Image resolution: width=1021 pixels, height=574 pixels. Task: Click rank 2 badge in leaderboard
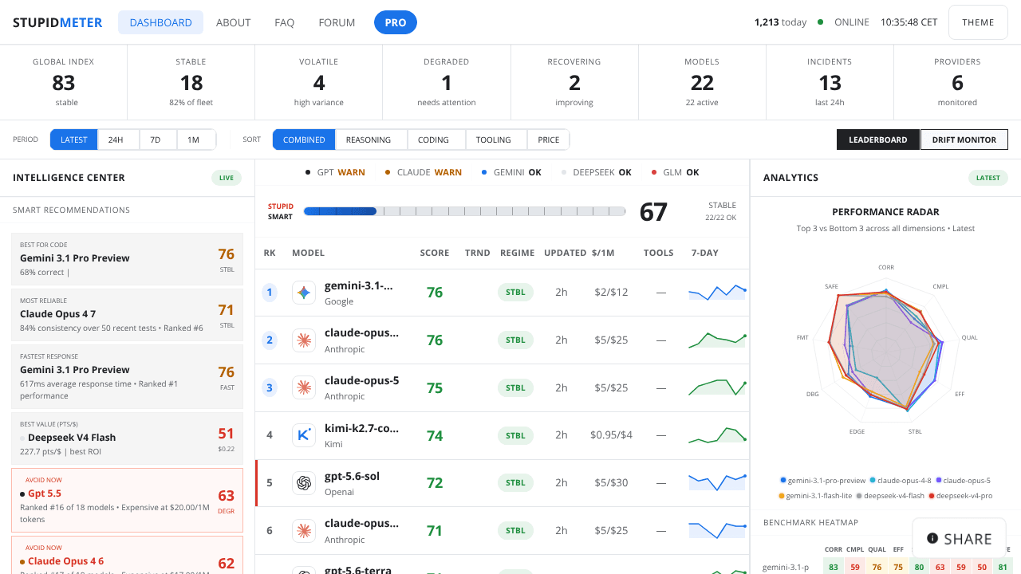coord(270,340)
